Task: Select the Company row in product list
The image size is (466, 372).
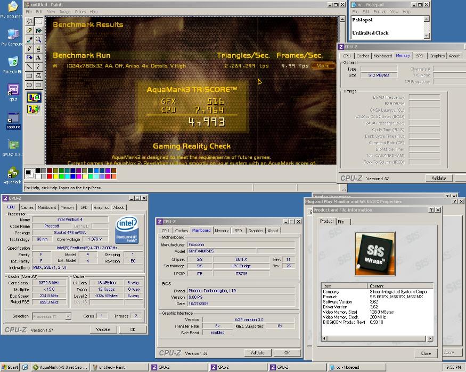Action: [377, 292]
